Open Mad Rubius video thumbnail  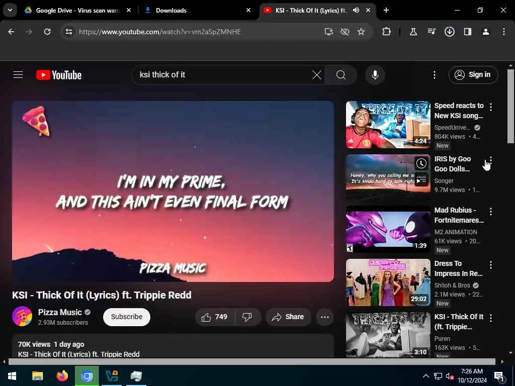388,229
